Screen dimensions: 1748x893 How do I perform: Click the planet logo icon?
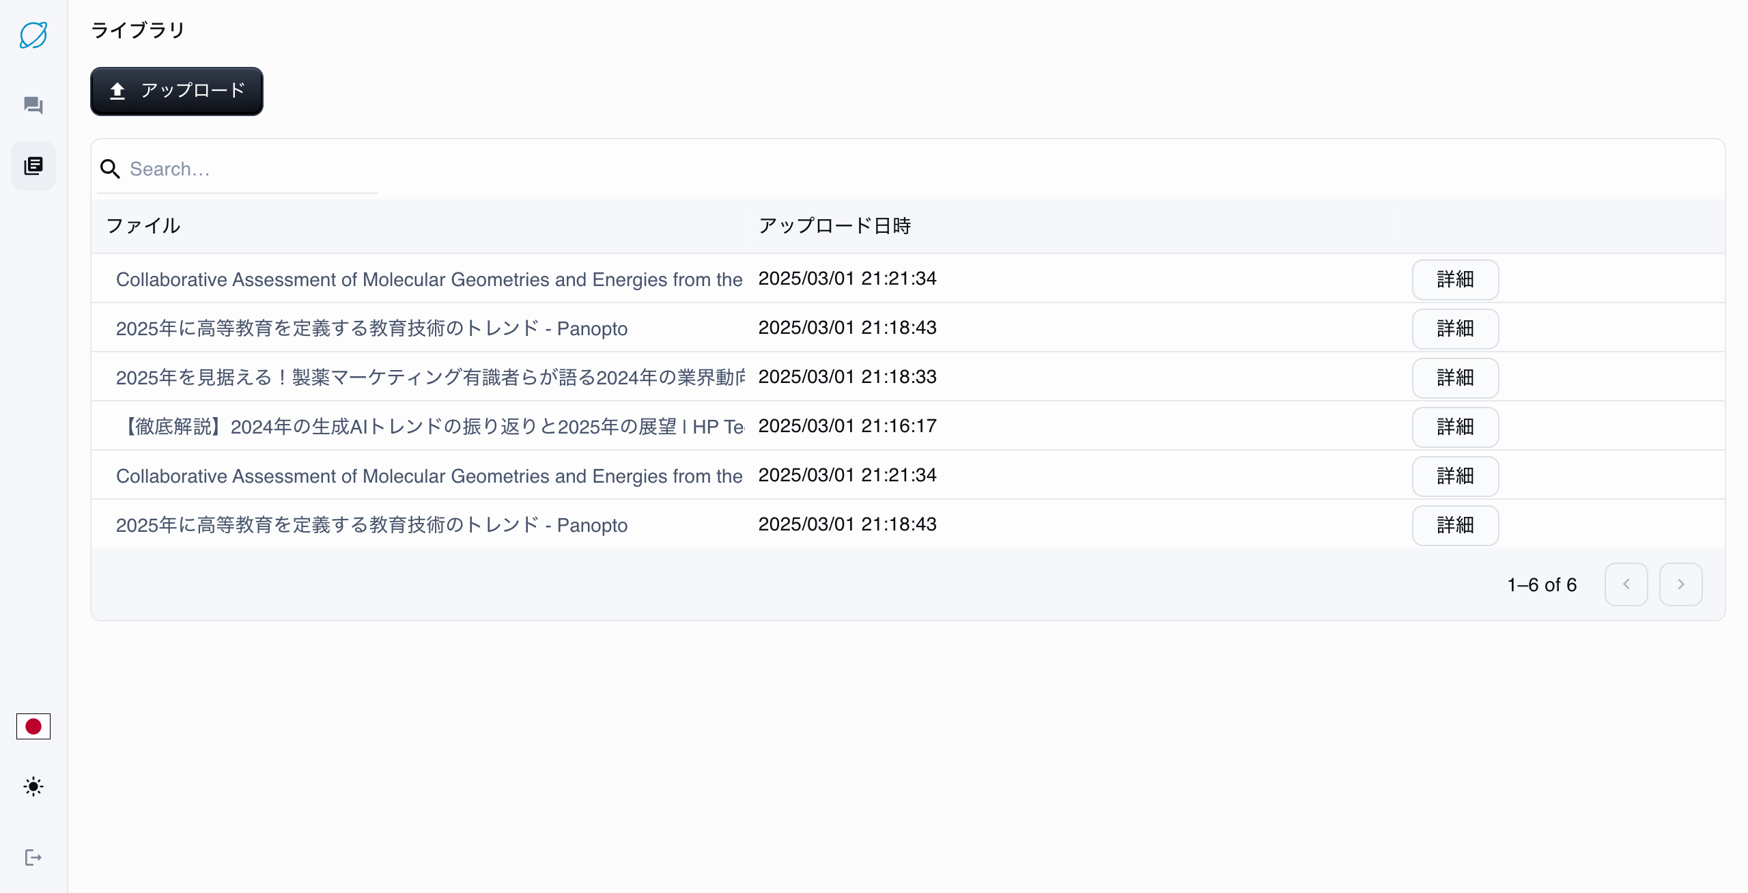tap(33, 35)
